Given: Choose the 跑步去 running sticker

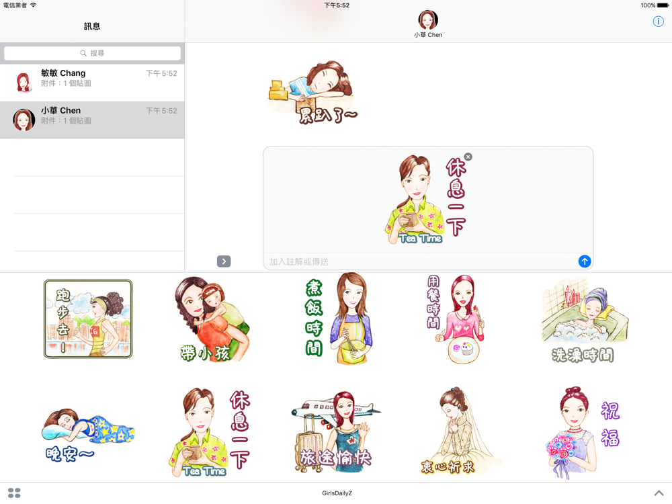Looking at the screenshot, I should click(x=88, y=319).
